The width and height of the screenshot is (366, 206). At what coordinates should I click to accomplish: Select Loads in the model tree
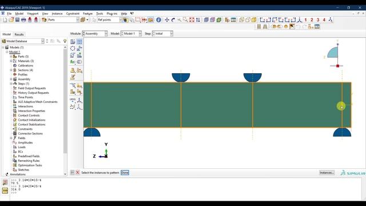coord(22,147)
